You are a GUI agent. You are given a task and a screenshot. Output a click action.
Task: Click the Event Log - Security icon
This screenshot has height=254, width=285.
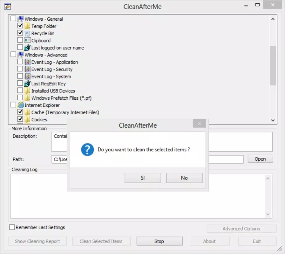click(x=27, y=69)
